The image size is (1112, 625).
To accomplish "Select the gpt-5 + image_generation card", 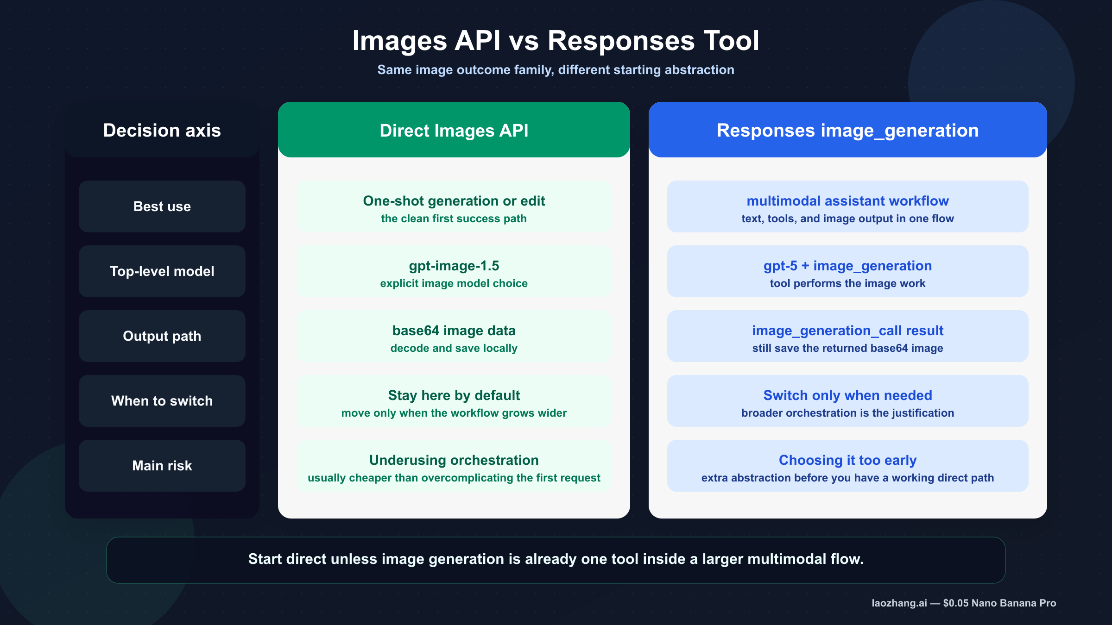I will 847,271.
